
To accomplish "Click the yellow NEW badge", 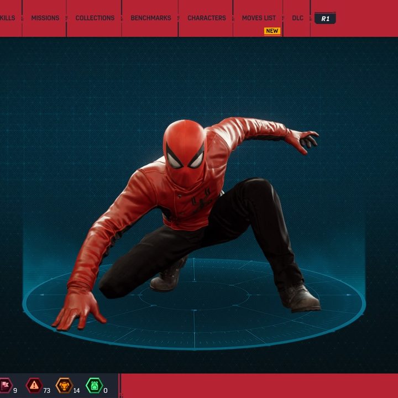I will pyautogui.click(x=272, y=31).
